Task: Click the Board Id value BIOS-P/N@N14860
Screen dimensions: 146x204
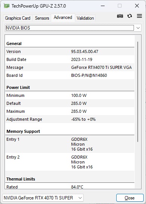Action: click(x=89, y=75)
